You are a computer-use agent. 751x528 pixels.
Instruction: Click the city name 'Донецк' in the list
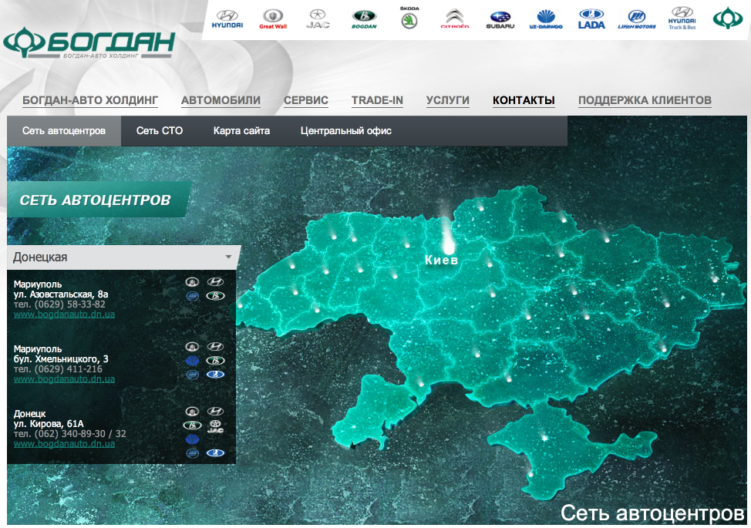(30, 414)
